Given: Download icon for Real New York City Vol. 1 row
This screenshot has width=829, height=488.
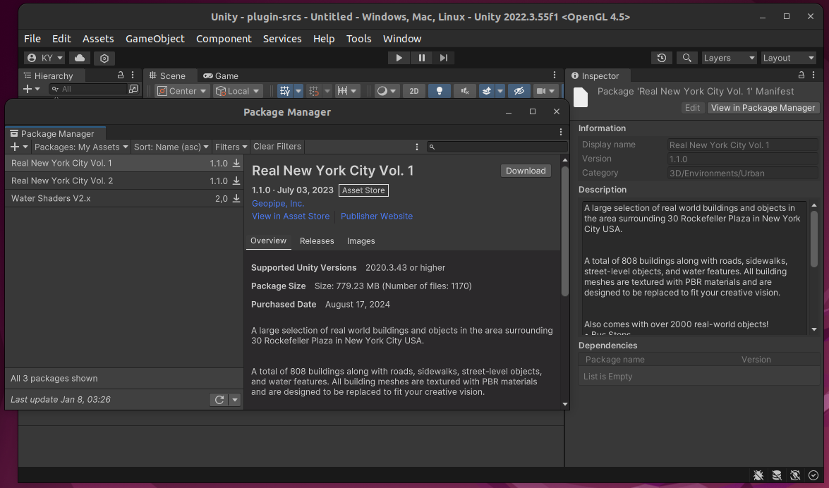Looking at the screenshot, I should [236, 164].
